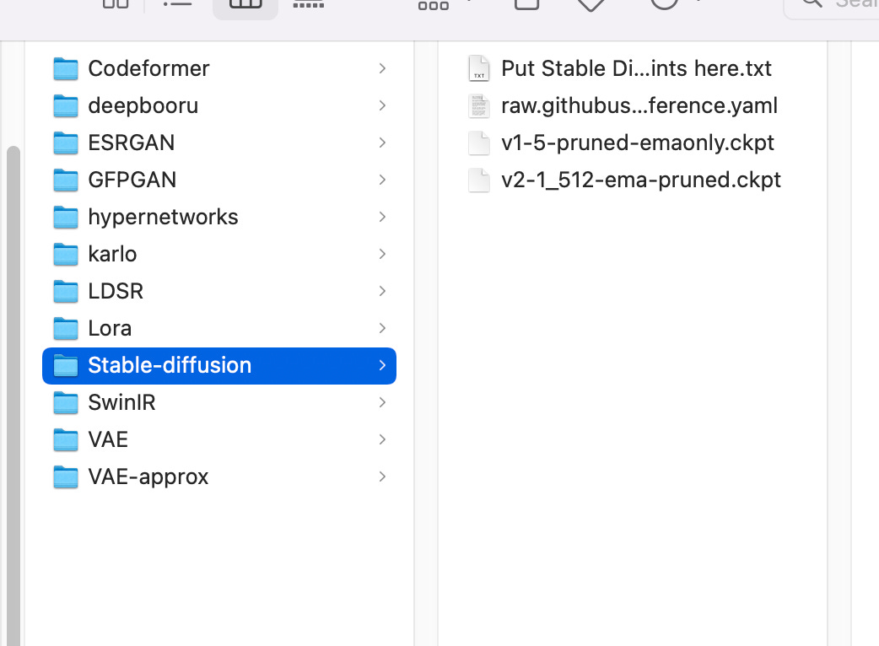879x646 pixels.
Task: Click the vertical scrollbar of the left column
Action: coord(13,396)
